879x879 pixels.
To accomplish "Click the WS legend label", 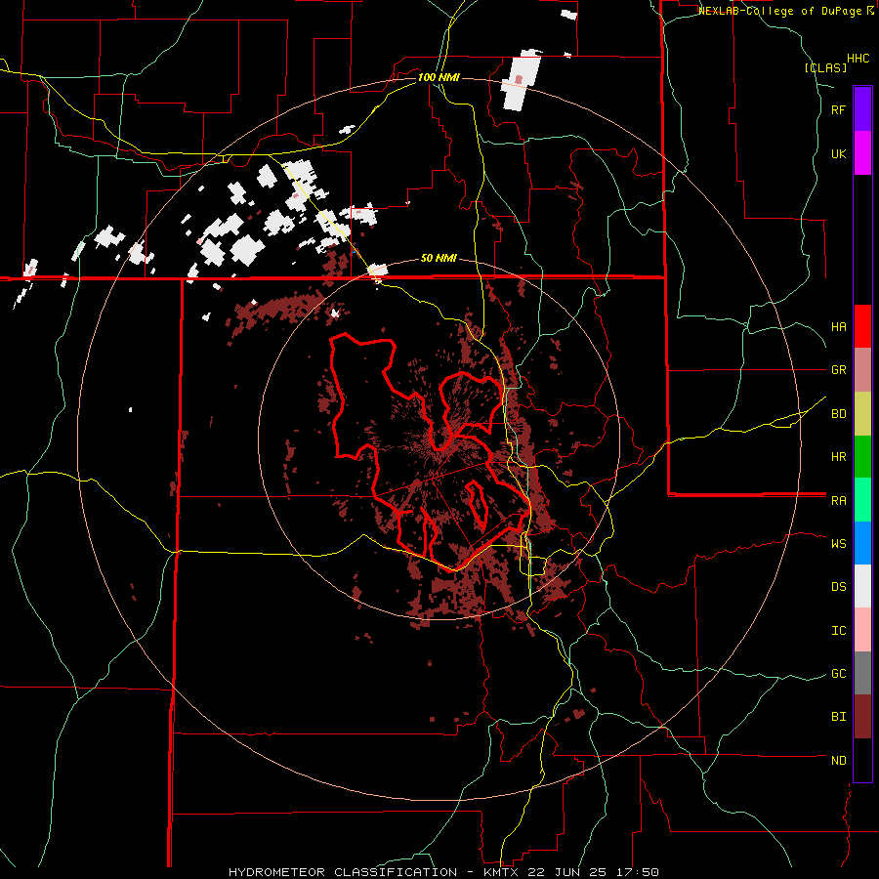I will pos(839,544).
